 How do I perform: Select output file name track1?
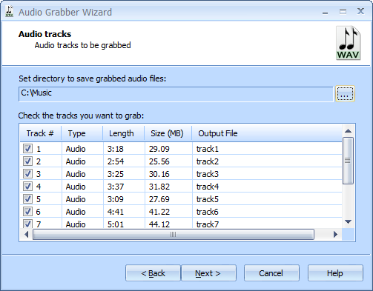coord(208,149)
